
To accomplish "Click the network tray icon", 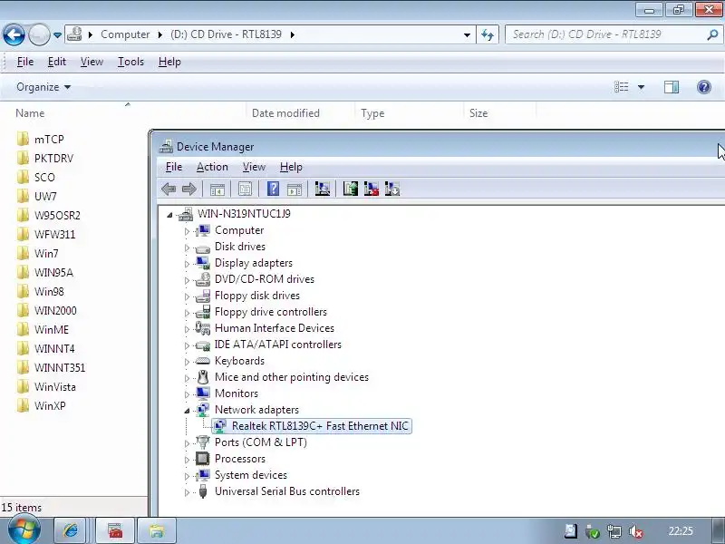I will pyautogui.click(x=614, y=531).
